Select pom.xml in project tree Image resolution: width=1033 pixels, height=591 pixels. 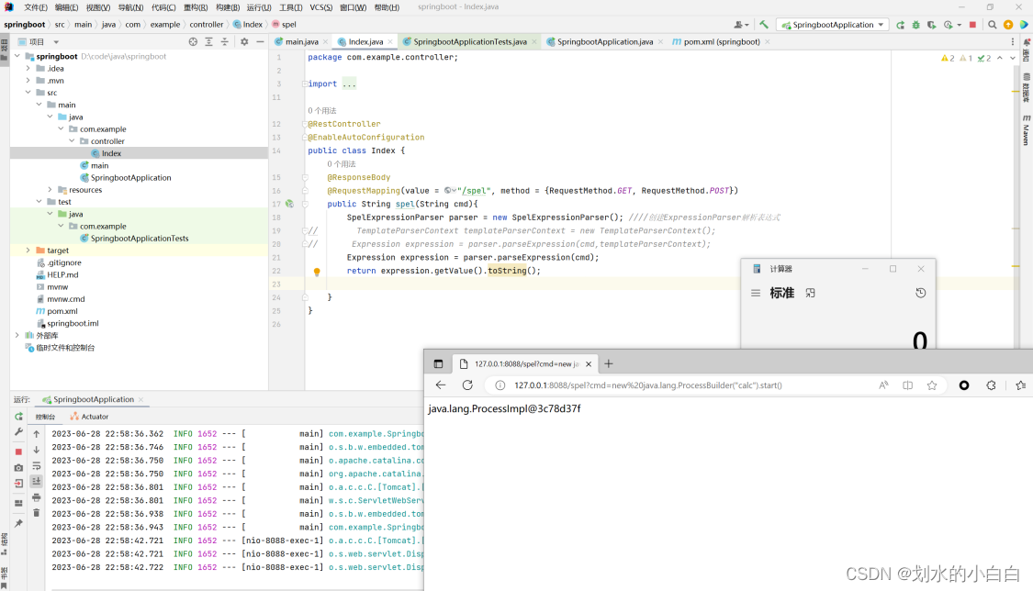click(62, 311)
